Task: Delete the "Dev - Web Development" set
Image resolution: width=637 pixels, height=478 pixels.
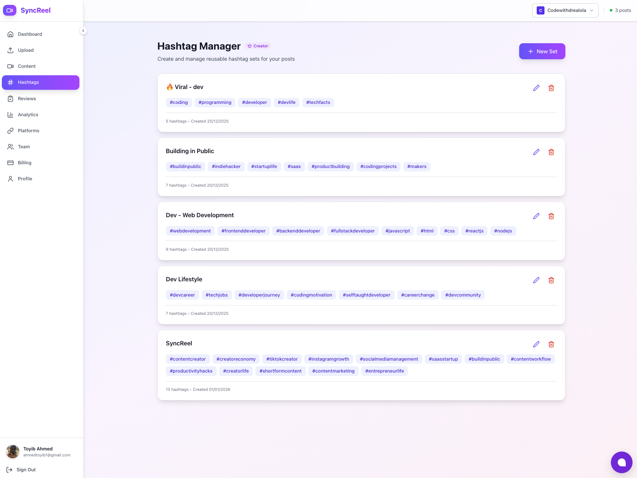Action: pos(551,216)
